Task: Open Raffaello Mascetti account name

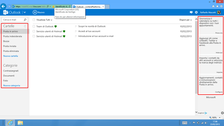Action: (208, 13)
